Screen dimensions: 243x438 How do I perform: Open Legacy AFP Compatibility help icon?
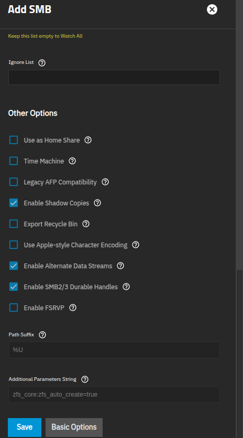[x=105, y=182]
